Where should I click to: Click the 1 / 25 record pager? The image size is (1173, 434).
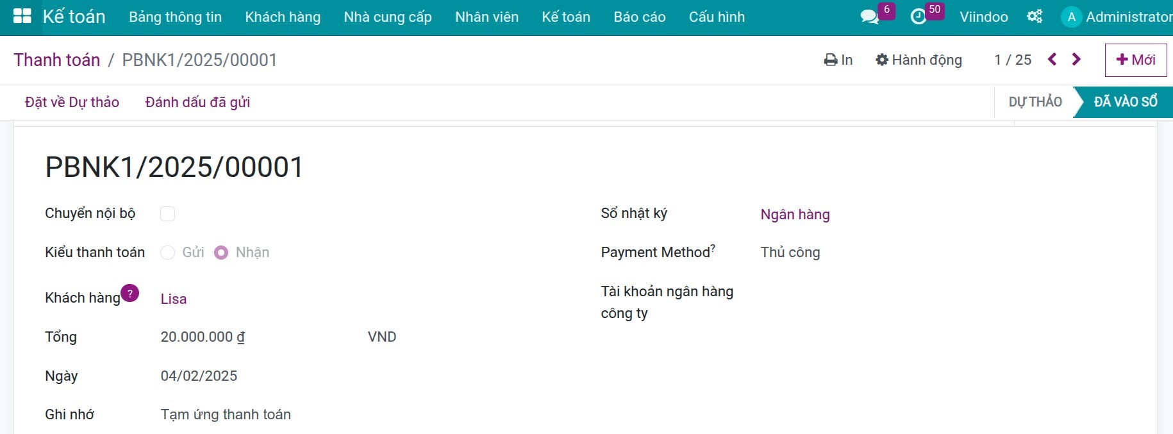coord(1013,60)
